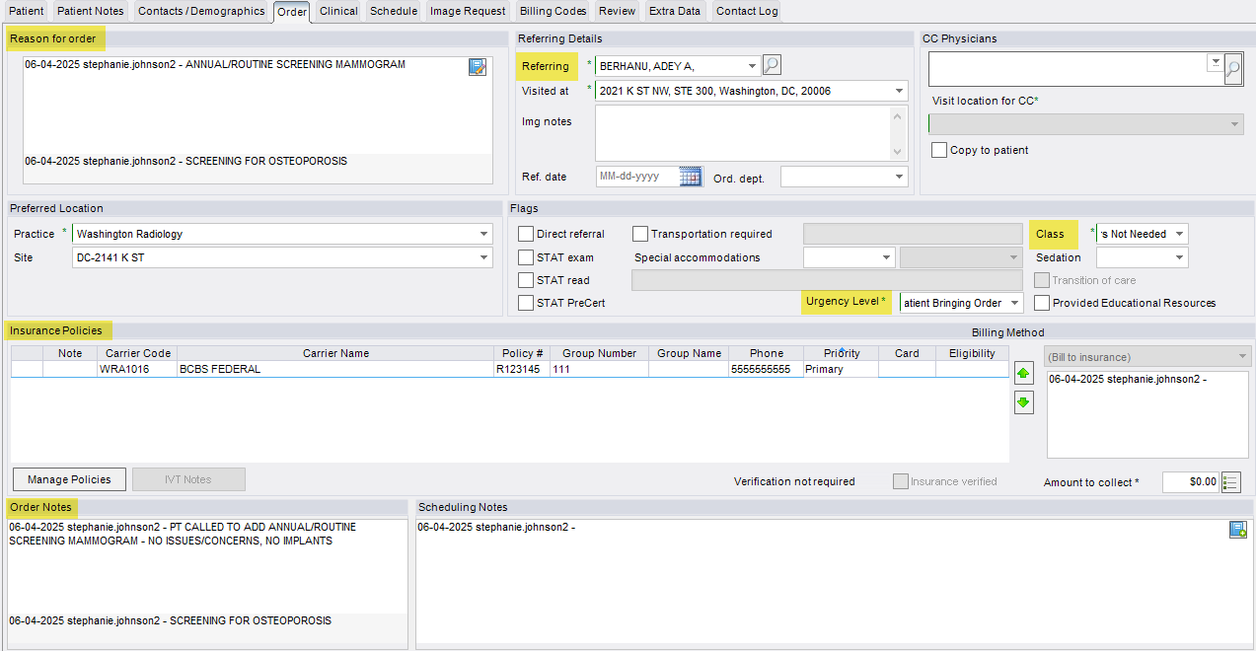1256x651 pixels.
Task: Click phone 5555555555 cell
Action: 767,369
